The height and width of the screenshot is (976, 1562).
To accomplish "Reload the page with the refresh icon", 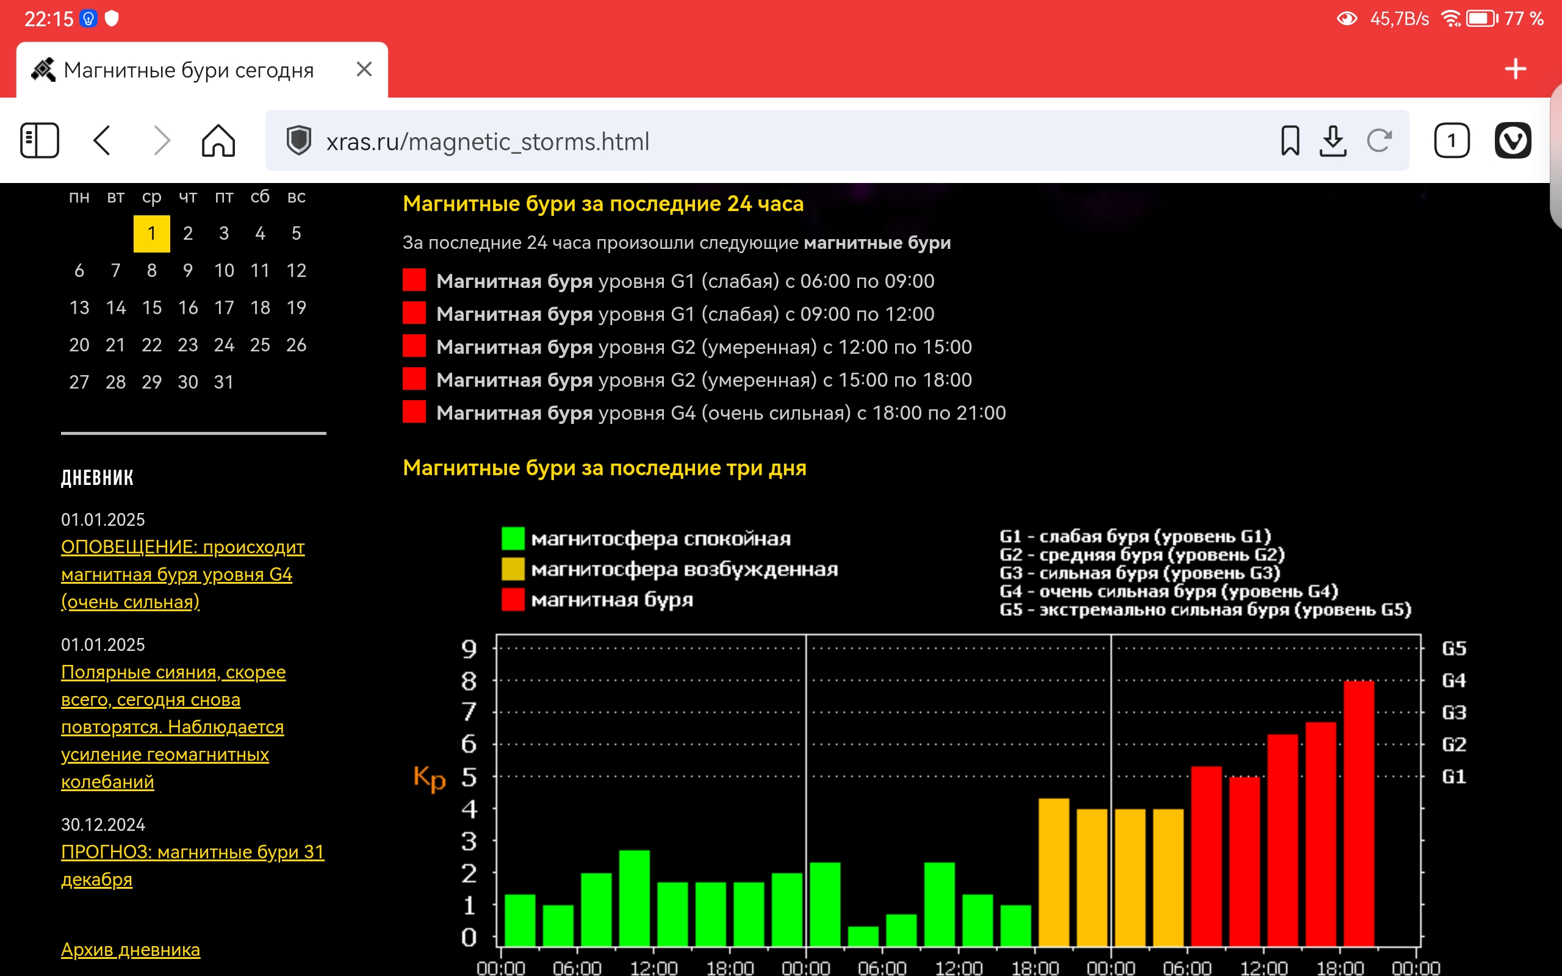I will (x=1380, y=141).
